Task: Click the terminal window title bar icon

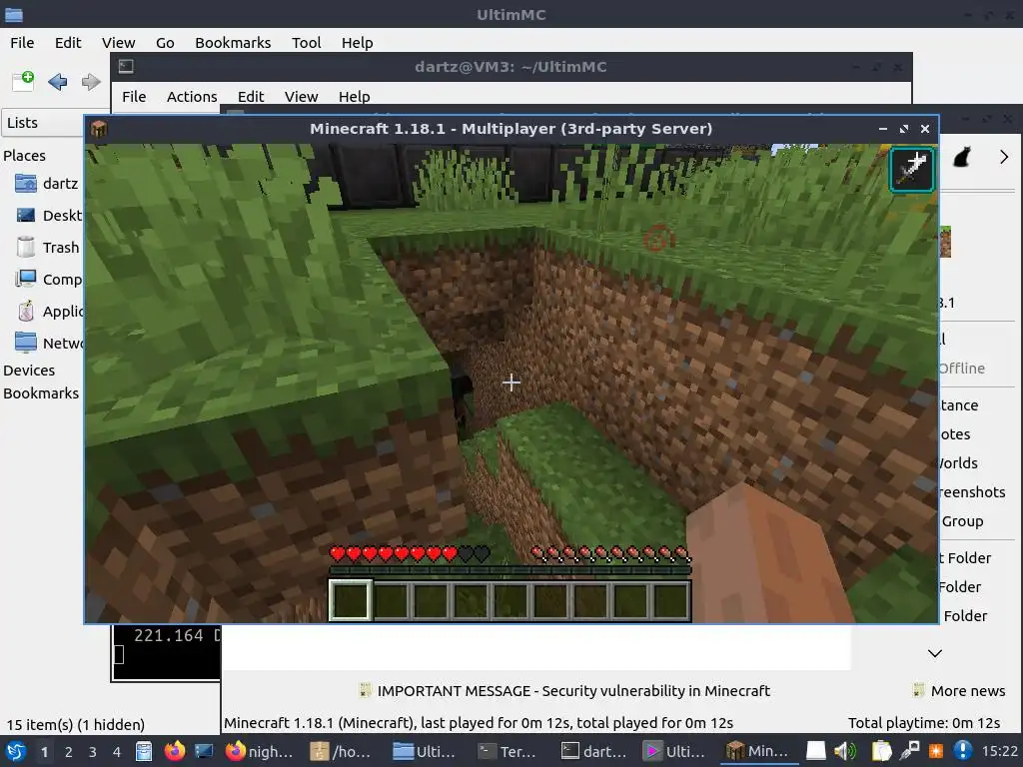Action: tap(126, 67)
